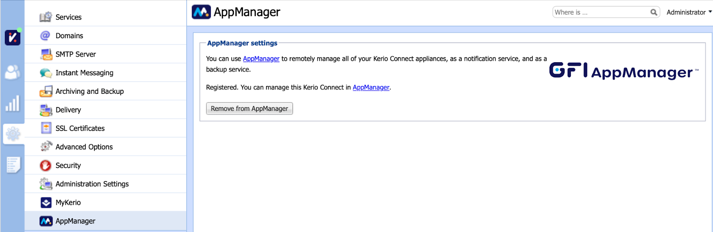The image size is (713, 232).
Task: Open the Accounts users icon
Action: [12, 72]
